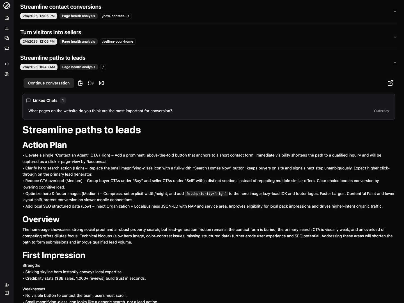Image resolution: width=404 pixels, height=303 pixels.
Task: Open the linked chat about conversion pages
Action: point(100,111)
